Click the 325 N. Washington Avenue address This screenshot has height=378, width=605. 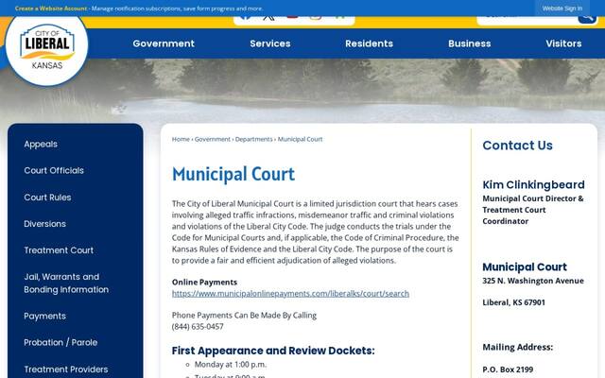click(533, 281)
